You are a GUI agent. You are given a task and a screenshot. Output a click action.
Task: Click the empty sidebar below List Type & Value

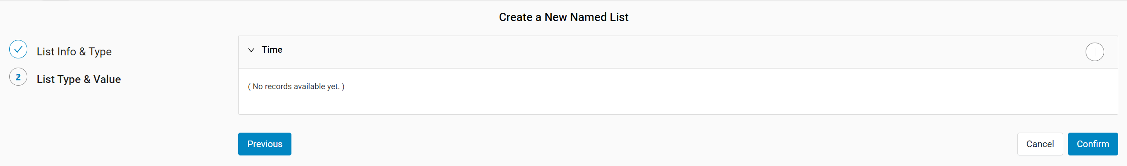114,127
